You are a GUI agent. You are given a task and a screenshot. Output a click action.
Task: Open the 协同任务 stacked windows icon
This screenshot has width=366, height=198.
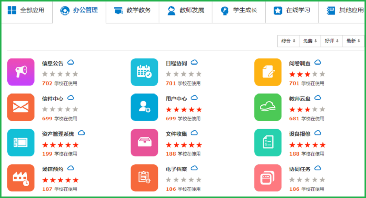coord(268,178)
